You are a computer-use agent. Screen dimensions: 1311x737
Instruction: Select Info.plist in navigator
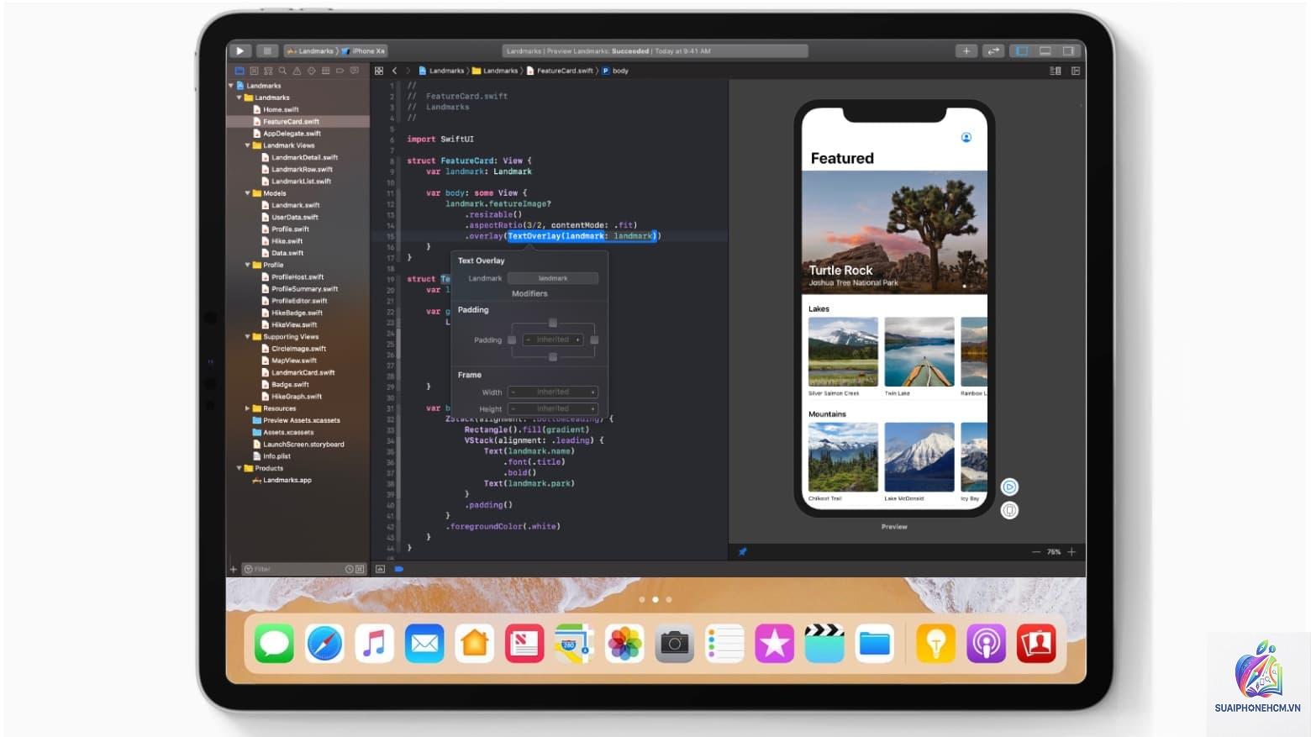point(272,456)
